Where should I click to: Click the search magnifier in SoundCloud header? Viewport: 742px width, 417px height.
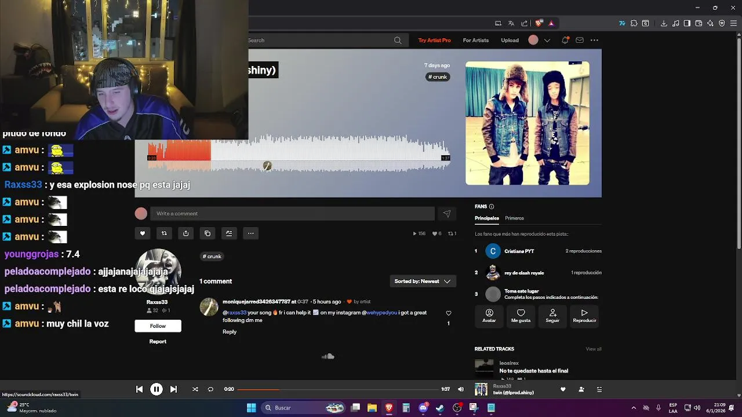[x=398, y=41]
